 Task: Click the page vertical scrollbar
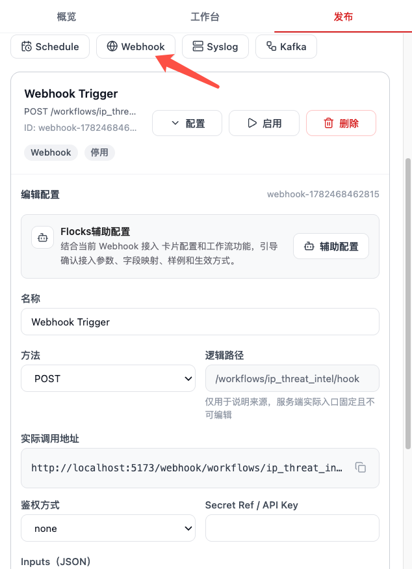point(407,303)
